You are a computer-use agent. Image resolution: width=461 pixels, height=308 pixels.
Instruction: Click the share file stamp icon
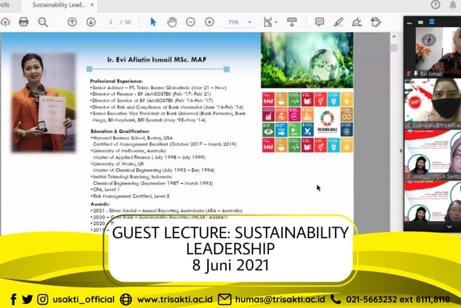point(376,22)
